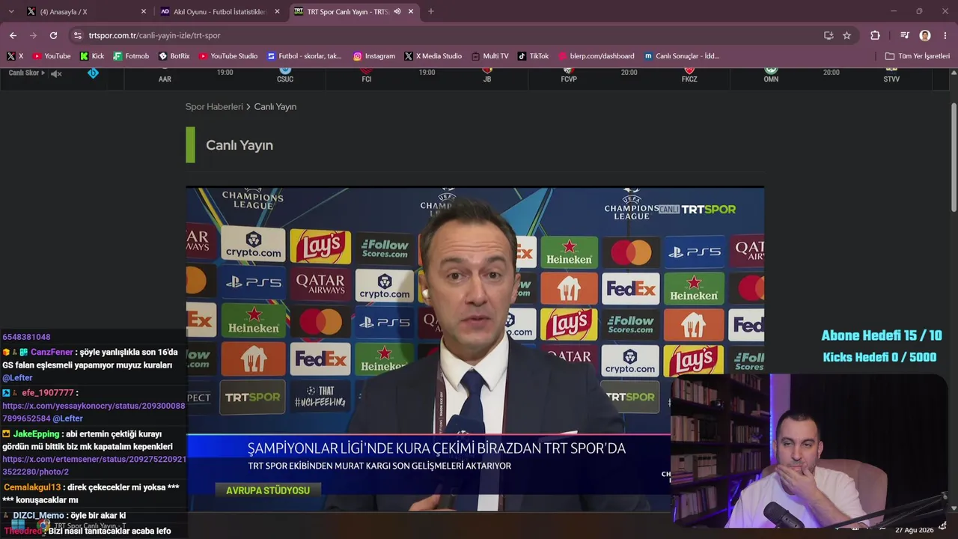Open efe_1907777's x.com link in chat
Screen dimensions: 958x539
[94, 412]
